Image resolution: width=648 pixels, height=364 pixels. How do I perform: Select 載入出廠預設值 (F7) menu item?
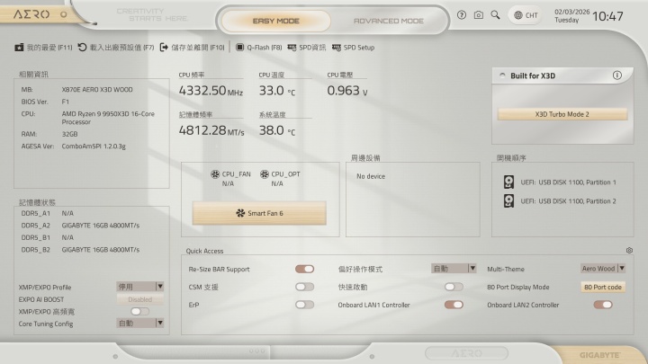(116, 48)
